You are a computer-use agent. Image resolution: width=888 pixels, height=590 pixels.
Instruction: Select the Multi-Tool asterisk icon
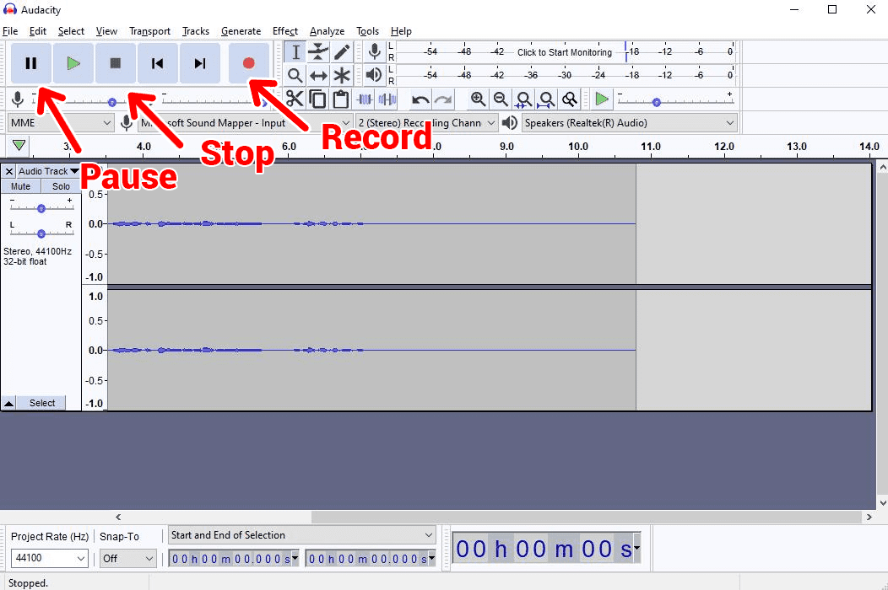click(x=341, y=76)
